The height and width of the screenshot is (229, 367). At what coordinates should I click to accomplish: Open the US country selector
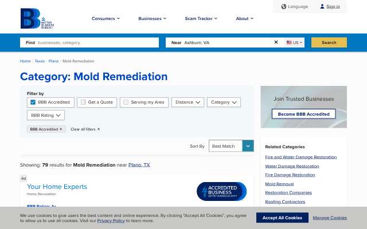coord(294,42)
